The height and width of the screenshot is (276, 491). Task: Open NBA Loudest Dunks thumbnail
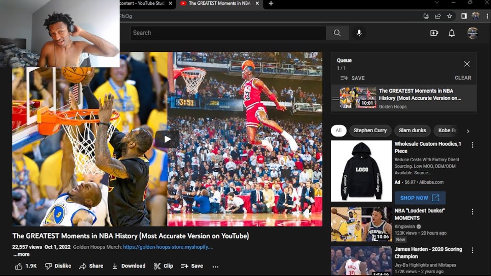click(361, 224)
